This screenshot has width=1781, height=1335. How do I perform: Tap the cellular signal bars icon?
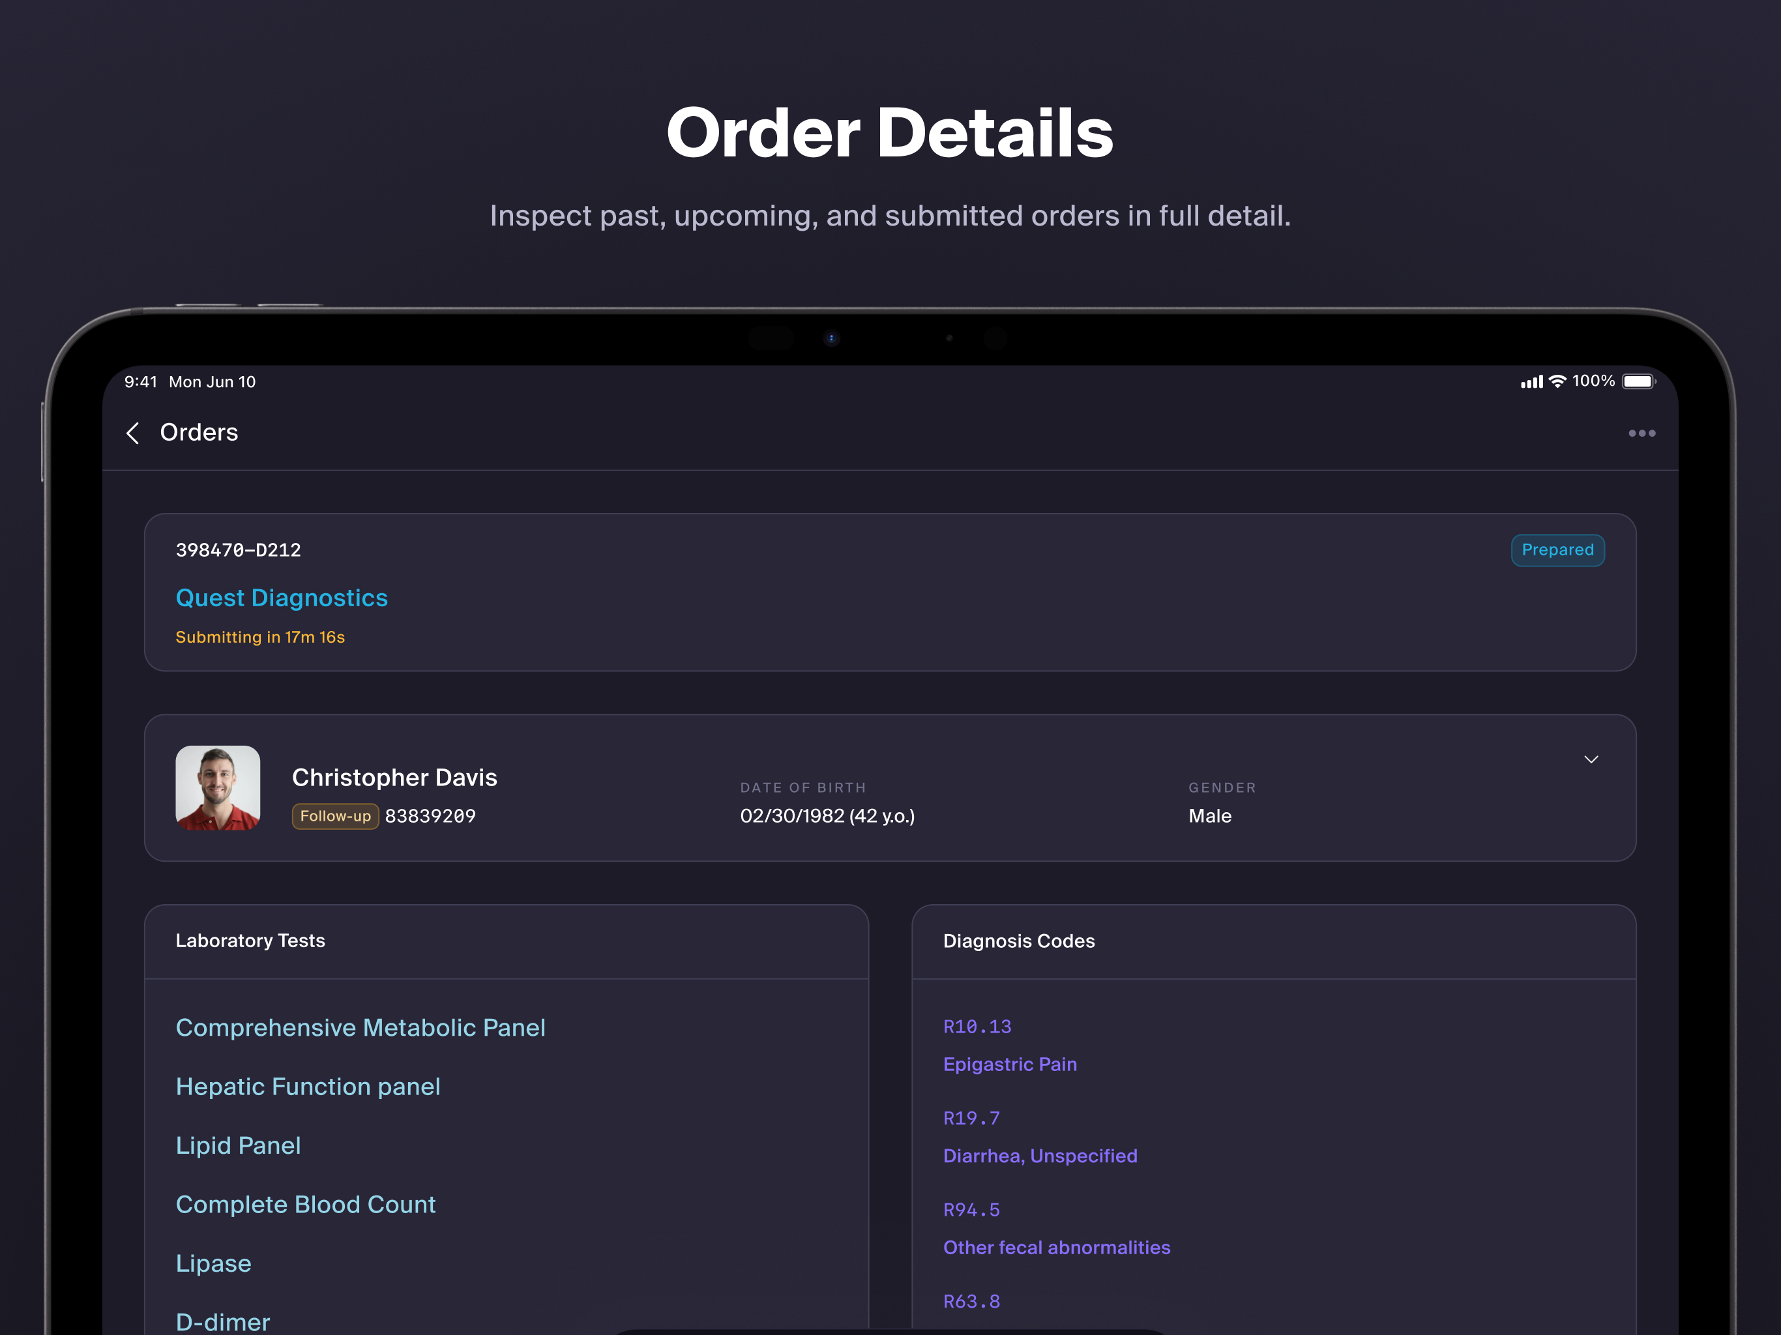1531,383
